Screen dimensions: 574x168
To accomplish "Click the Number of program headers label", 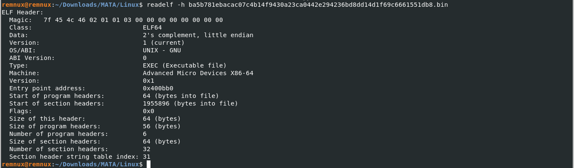I will pyautogui.click(x=59, y=134).
